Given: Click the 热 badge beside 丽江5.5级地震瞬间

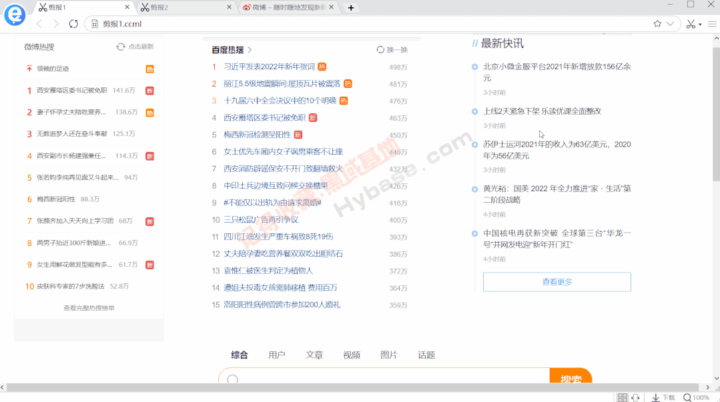Looking at the screenshot, I should [x=348, y=84].
